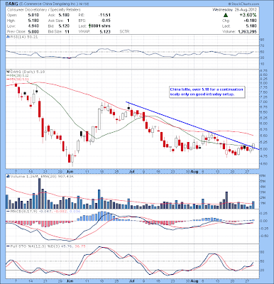The height and width of the screenshot is (284, 274).
Task: Click the MACD(8,17,9) legend line marker
Action: [x=8, y=211]
